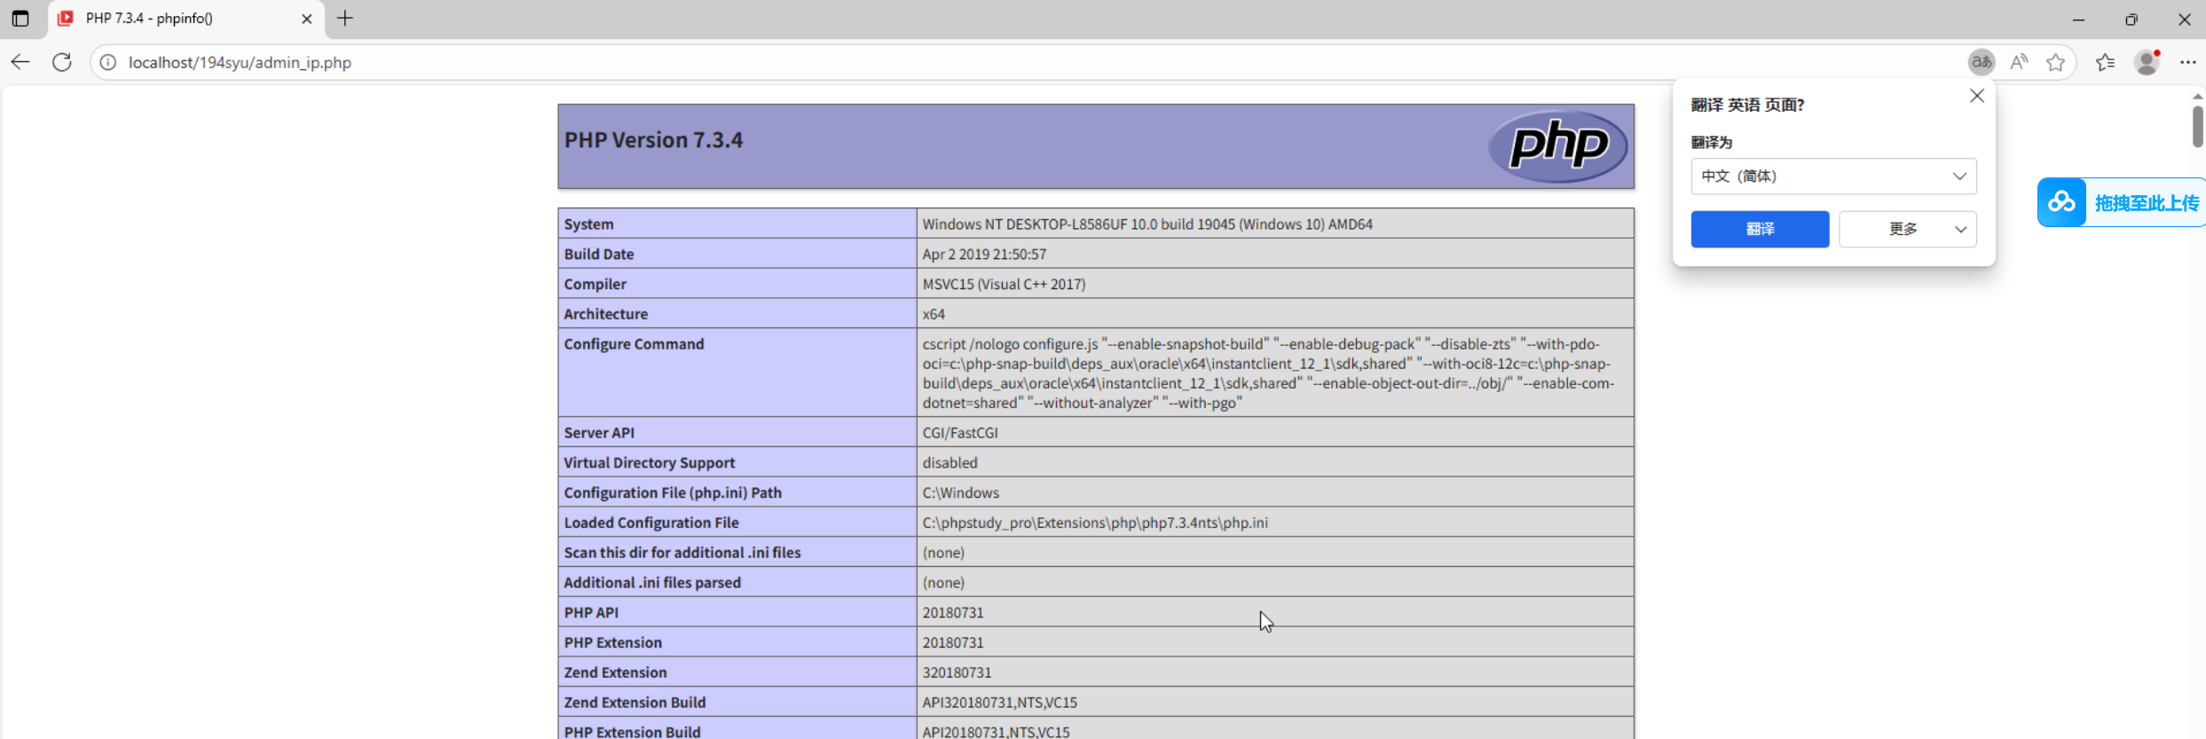Open the read aloud icon
Viewport: 2206px width, 739px height.
point(2019,62)
